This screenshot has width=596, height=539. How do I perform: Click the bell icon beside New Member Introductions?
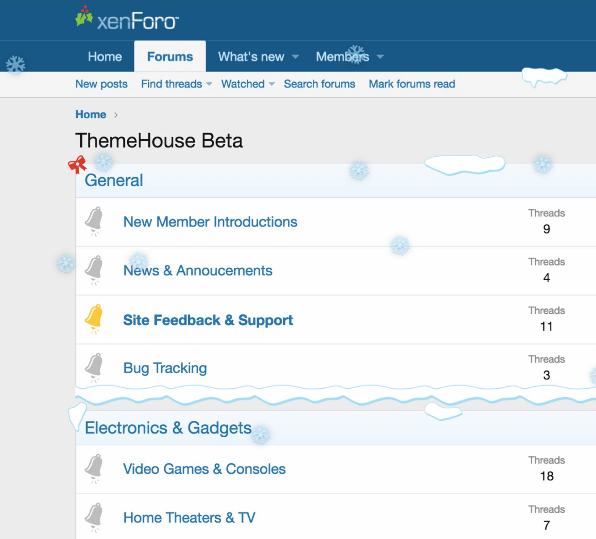pyautogui.click(x=94, y=220)
